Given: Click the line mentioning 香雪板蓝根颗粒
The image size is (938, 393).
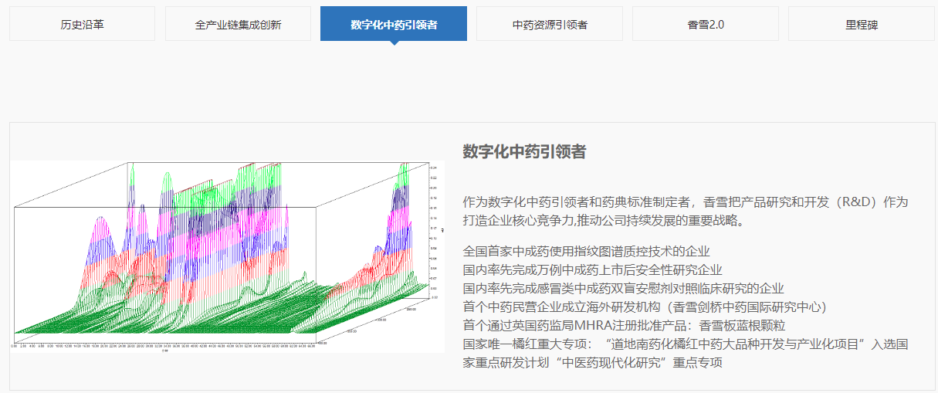Looking at the screenshot, I should pyautogui.click(x=623, y=326).
